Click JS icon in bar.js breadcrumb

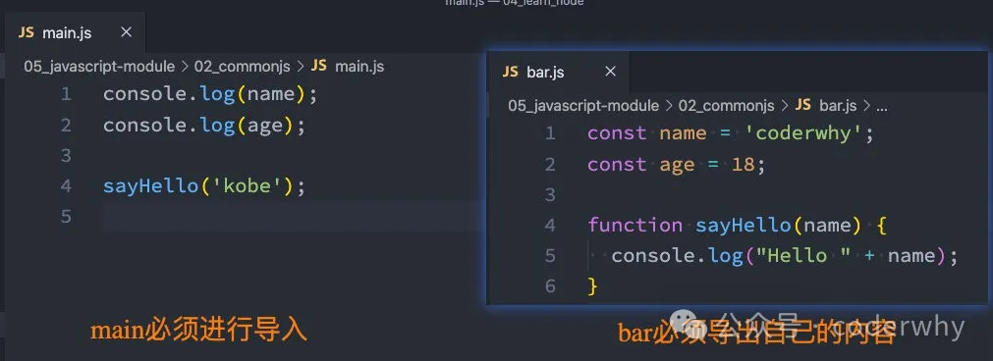(803, 105)
